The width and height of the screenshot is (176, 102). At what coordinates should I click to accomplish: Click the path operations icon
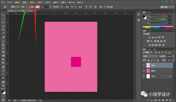coord(86,7)
